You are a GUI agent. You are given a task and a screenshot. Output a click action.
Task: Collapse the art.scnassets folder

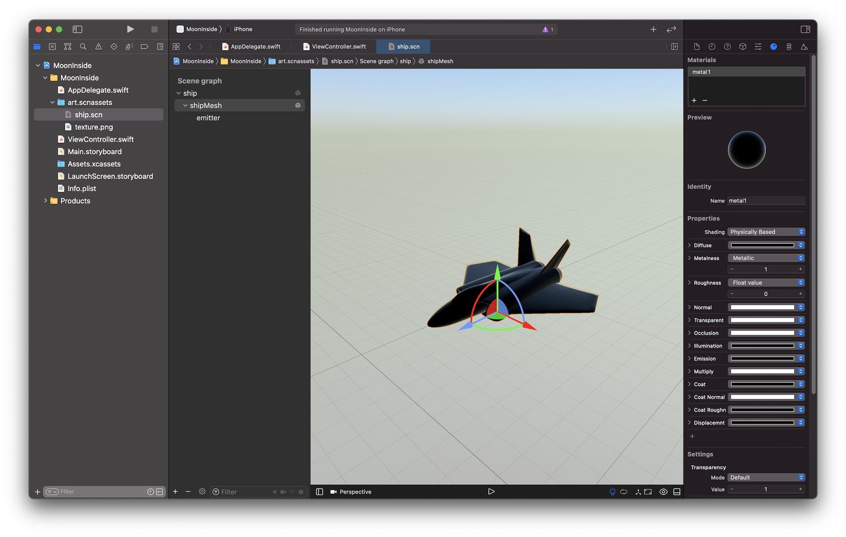coord(52,102)
